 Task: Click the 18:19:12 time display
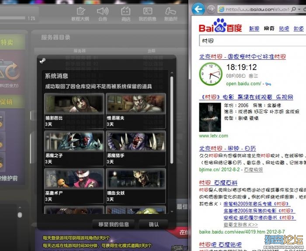[242, 67]
